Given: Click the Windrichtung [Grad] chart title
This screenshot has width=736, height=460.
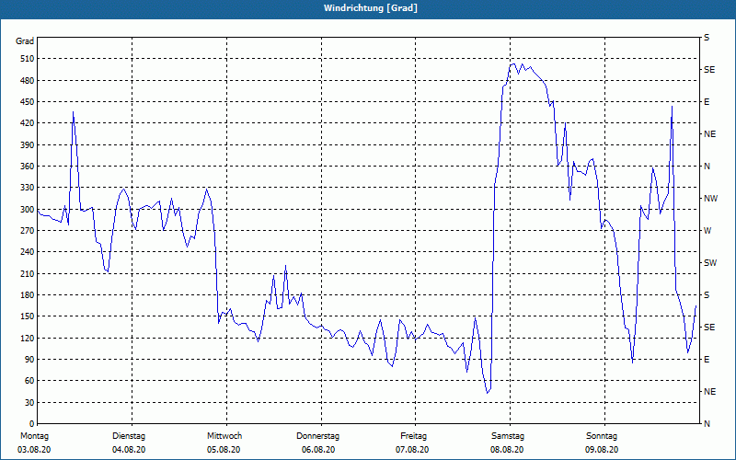Looking at the screenshot, I should pyautogui.click(x=371, y=8).
